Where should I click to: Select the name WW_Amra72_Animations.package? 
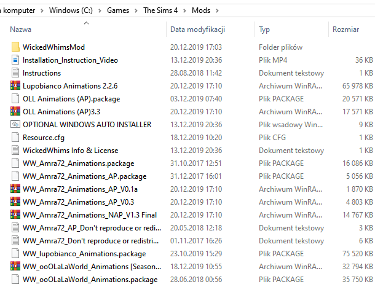coord(79,163)
